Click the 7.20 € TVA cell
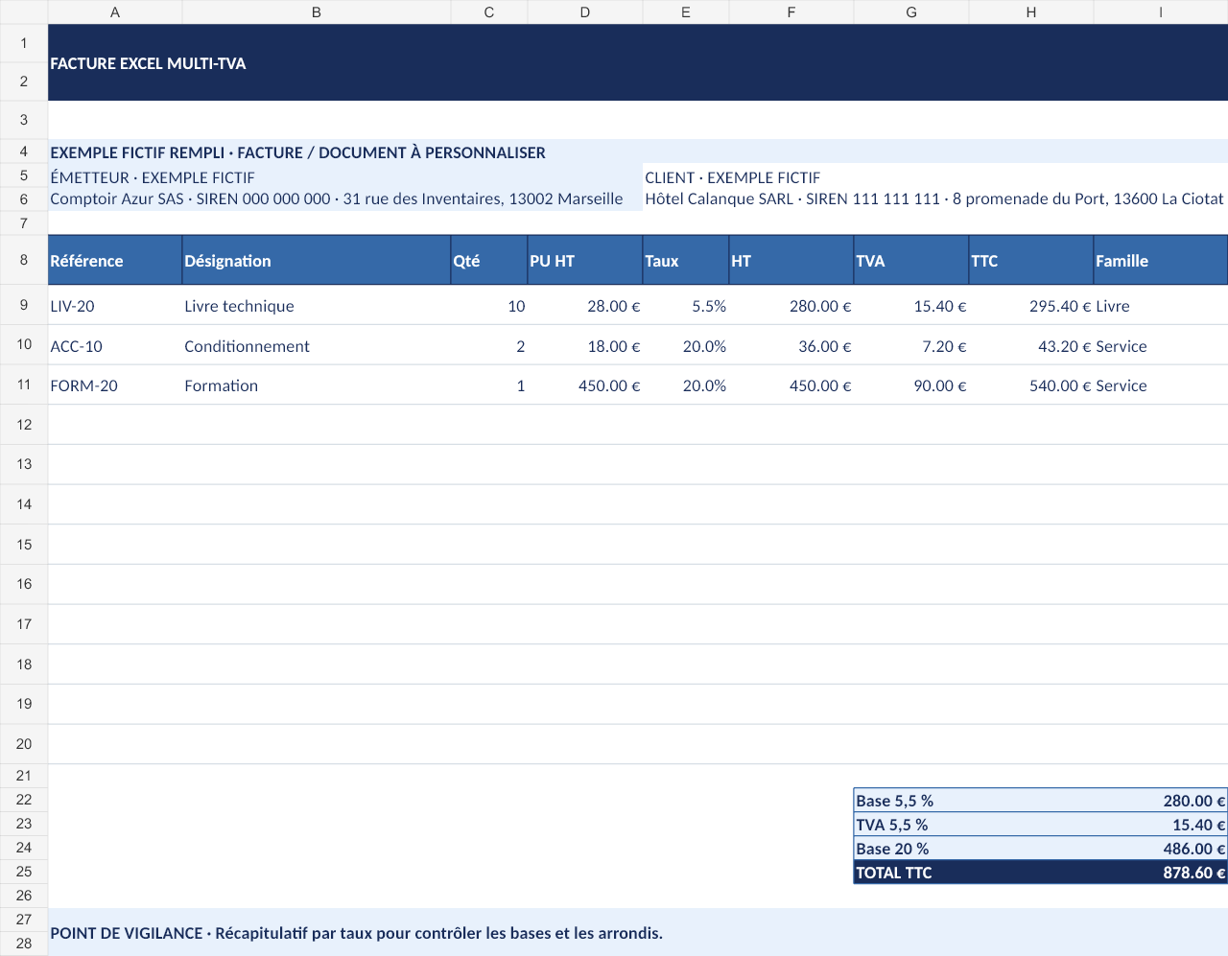 [x=911, y=346]
